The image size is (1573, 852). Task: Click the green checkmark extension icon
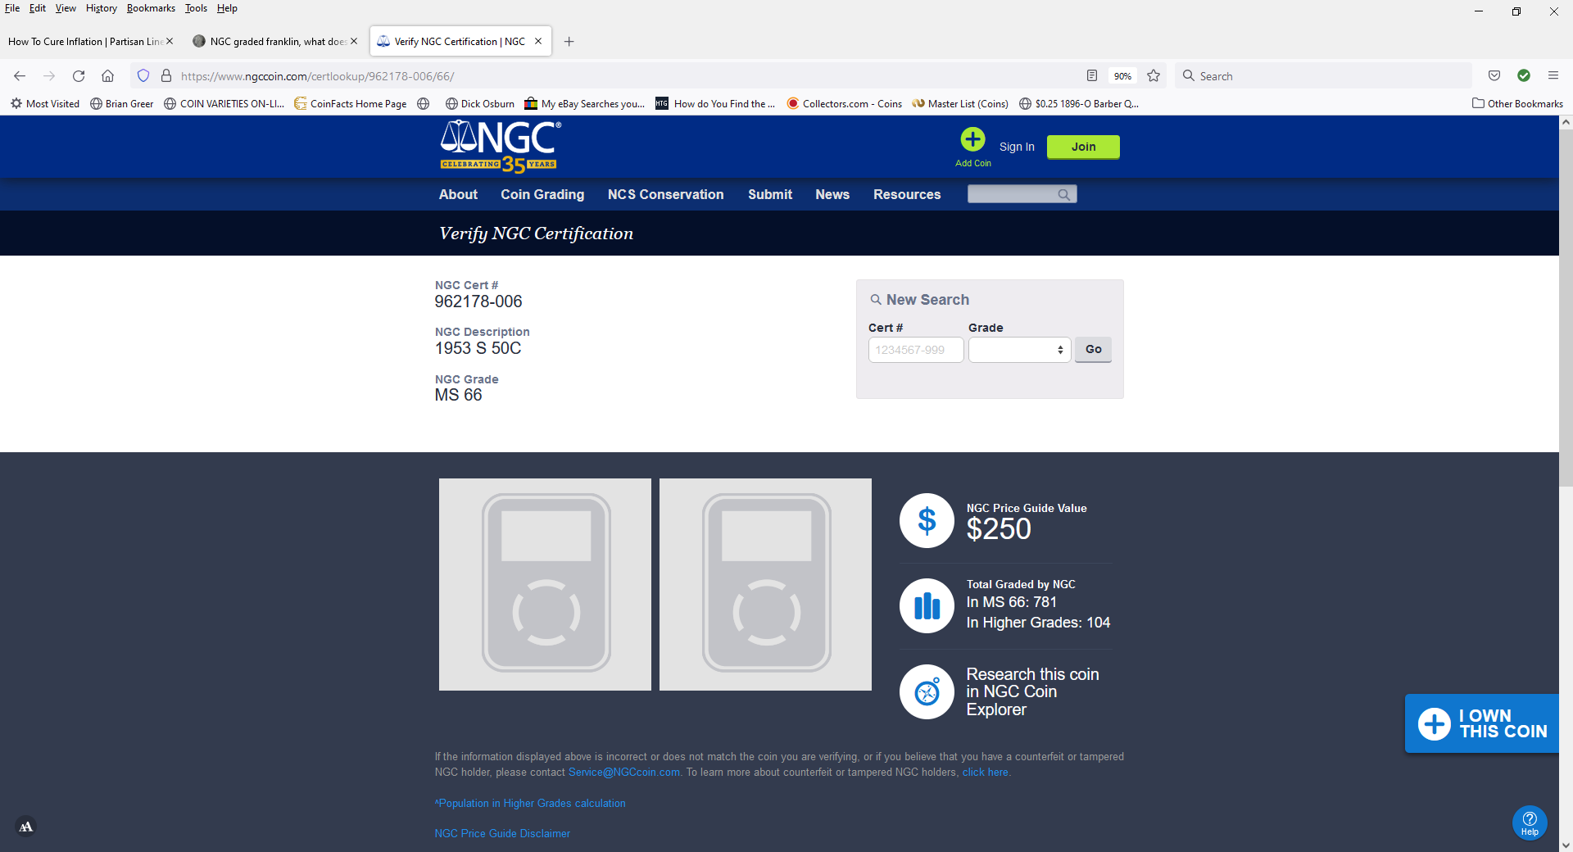tap(1524, 75)
